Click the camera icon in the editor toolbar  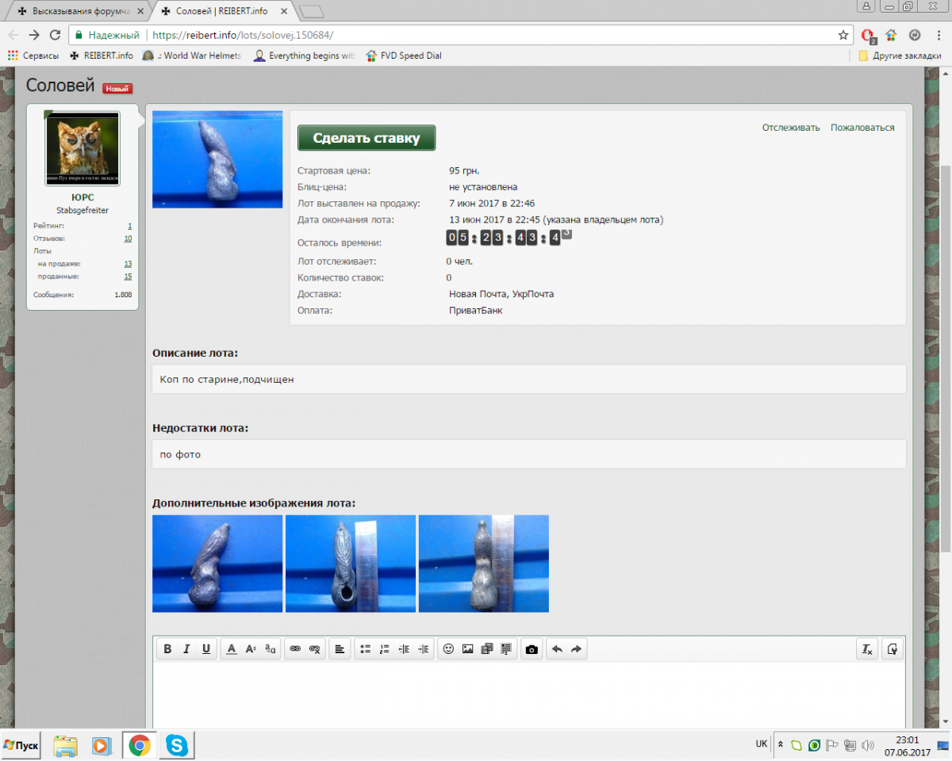[532, 649]
